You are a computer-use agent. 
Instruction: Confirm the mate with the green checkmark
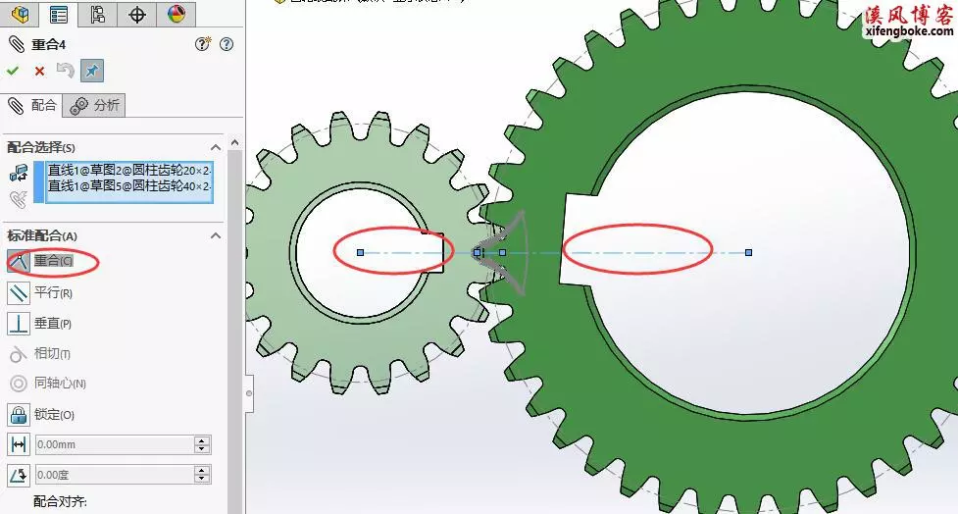coord(12,71)
